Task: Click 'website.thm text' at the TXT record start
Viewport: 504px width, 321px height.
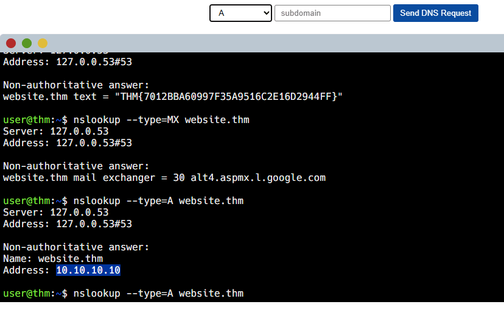Action: click(x=47, y=97)
